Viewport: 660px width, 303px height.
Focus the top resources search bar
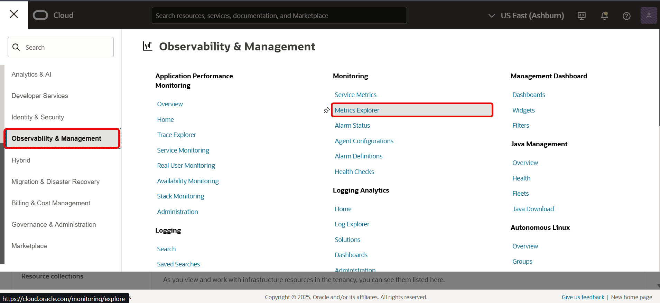point(279,16)
